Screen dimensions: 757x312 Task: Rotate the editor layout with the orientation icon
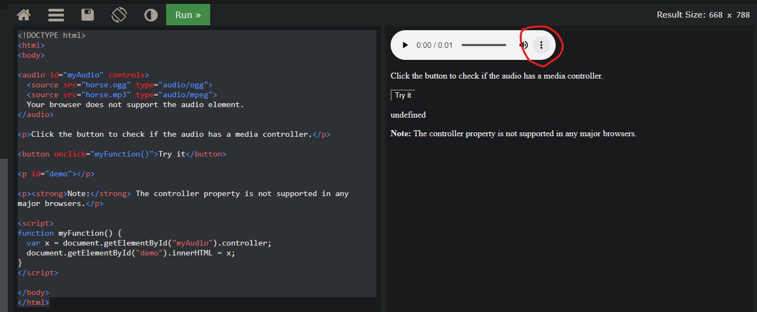coord(119,15)
